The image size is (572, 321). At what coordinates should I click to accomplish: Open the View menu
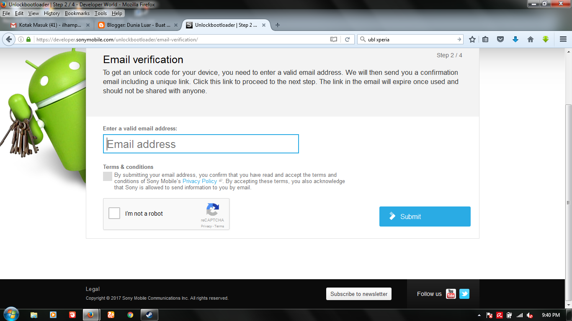[x=33, y=13]
